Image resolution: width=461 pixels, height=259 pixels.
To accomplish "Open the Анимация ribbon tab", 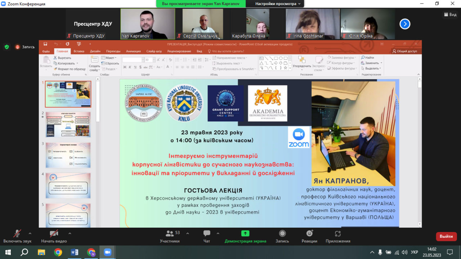I will tap(133, 51).
